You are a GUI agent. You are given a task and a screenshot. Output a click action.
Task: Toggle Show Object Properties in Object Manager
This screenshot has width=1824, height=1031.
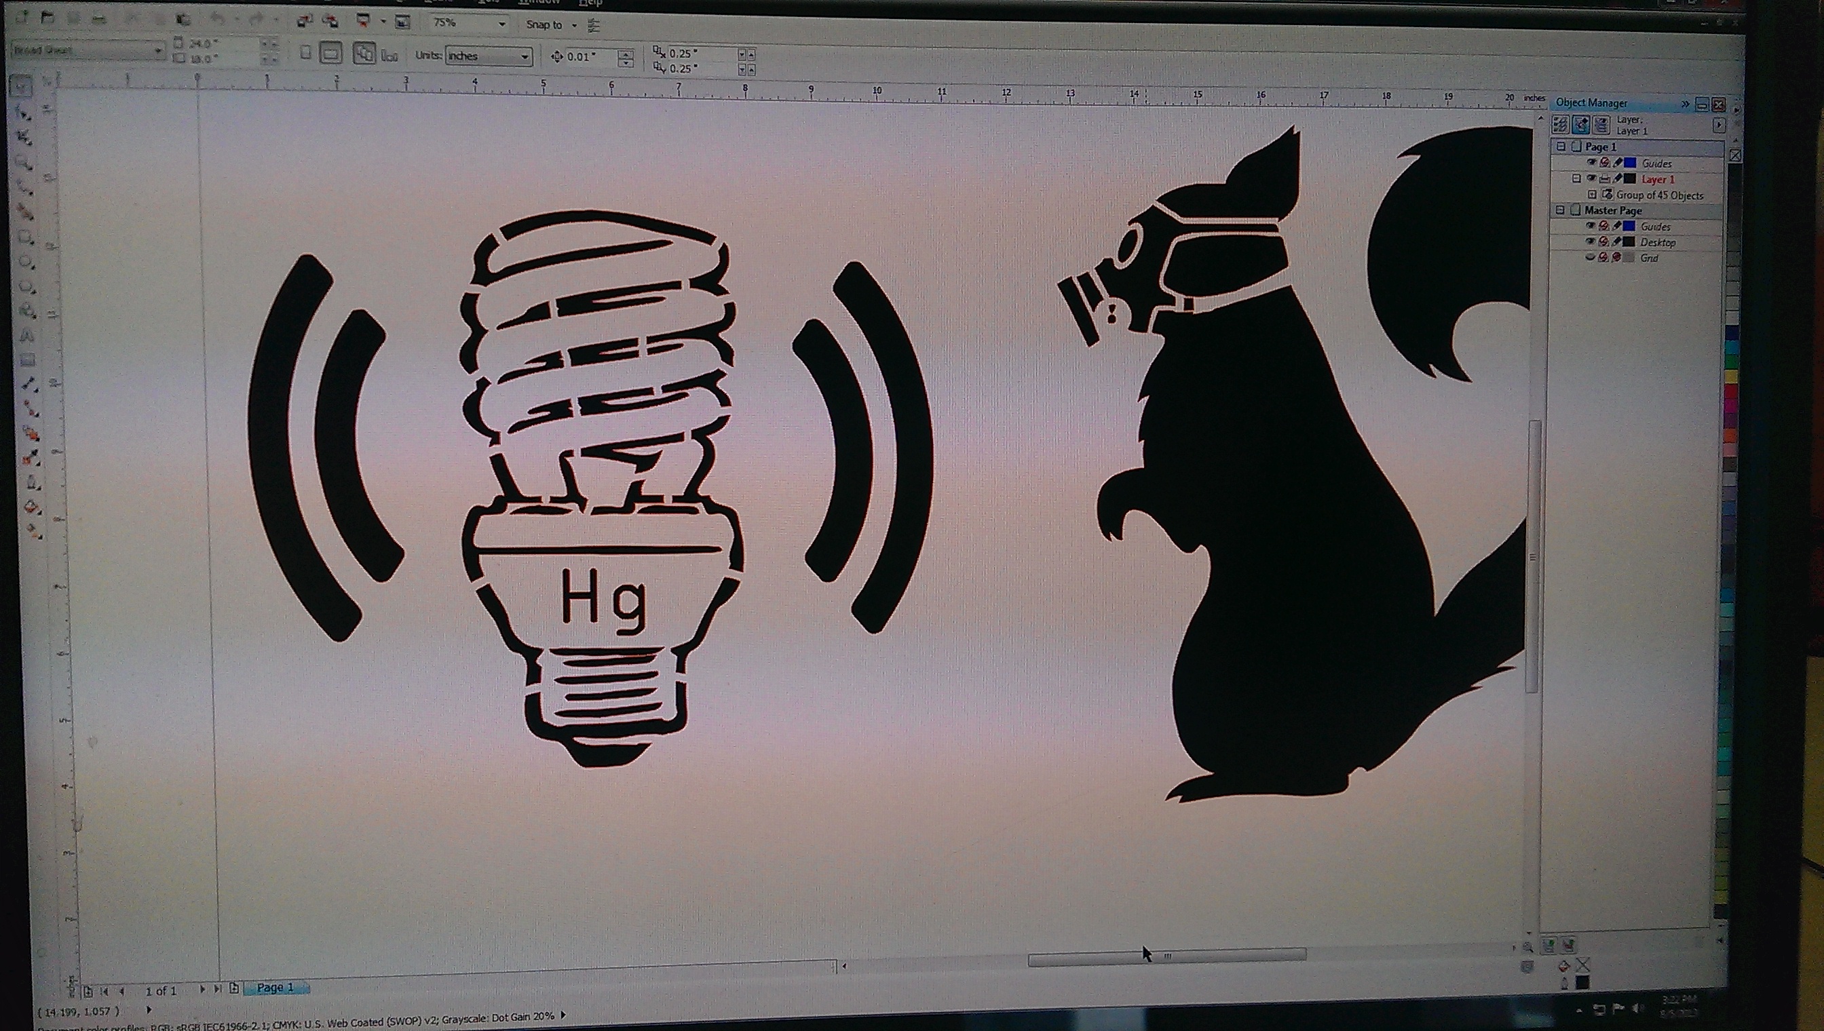1561,125
